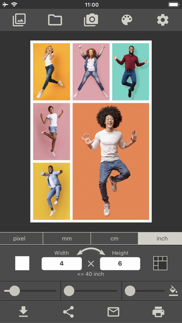Tap the Width label

pos(62,253)
